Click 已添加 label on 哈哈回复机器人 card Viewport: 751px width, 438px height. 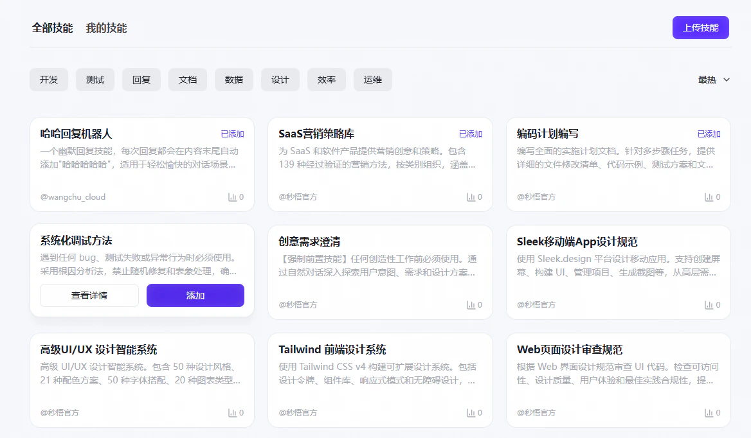[232, 134]
